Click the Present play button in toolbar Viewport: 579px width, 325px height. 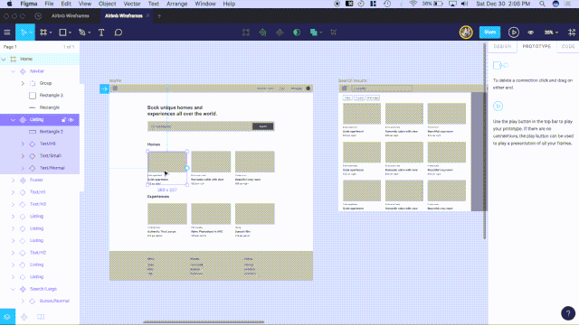pos(513,32)
